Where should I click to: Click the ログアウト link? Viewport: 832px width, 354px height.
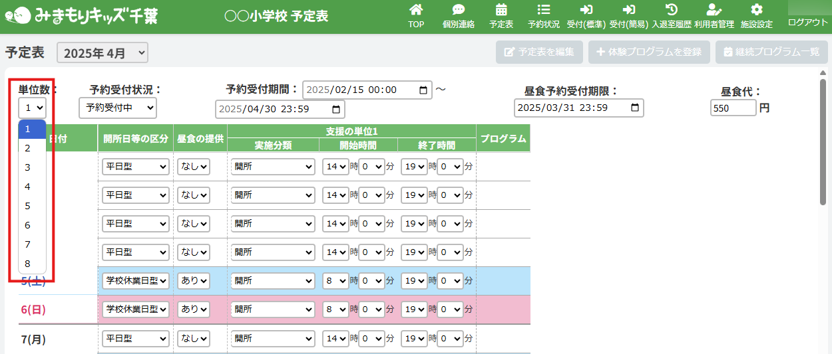[x=807, y=22]
